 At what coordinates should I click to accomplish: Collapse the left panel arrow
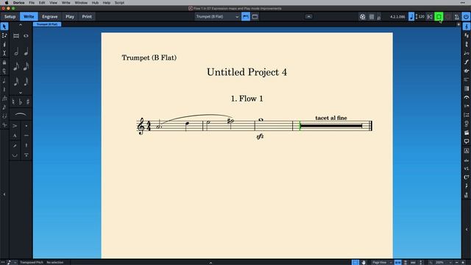coord(4,194)
